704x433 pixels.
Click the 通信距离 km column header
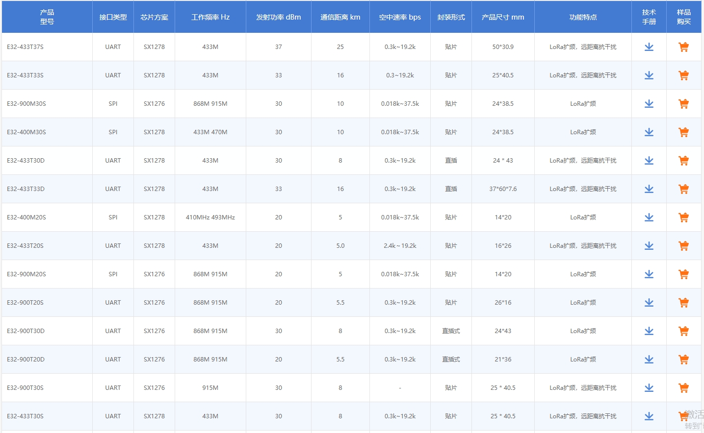[340, 17]
